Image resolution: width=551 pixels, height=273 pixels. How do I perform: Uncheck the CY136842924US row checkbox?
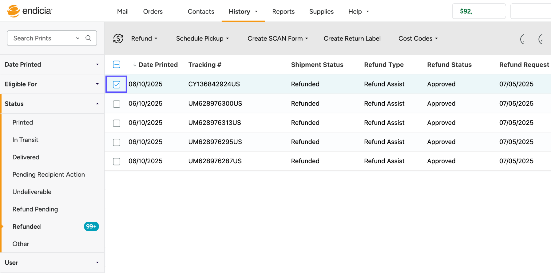tap(117, 85)
